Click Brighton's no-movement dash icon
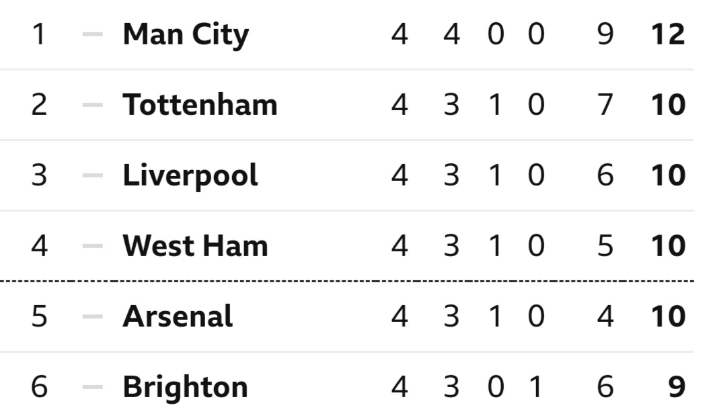Image resolution: width=709 pixels, height=416 pixels. point(93,387)
